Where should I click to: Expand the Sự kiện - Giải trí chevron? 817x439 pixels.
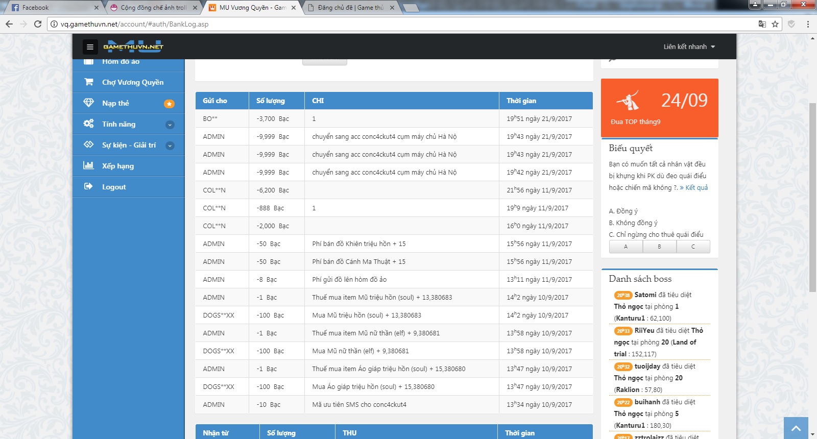(x=170, y=145)
